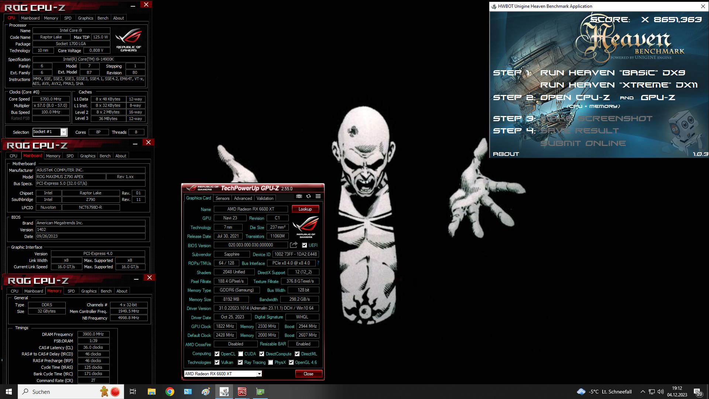Open Bench tab in the top CPU-Z window
The image size is (709, 399).
(103, 18)
